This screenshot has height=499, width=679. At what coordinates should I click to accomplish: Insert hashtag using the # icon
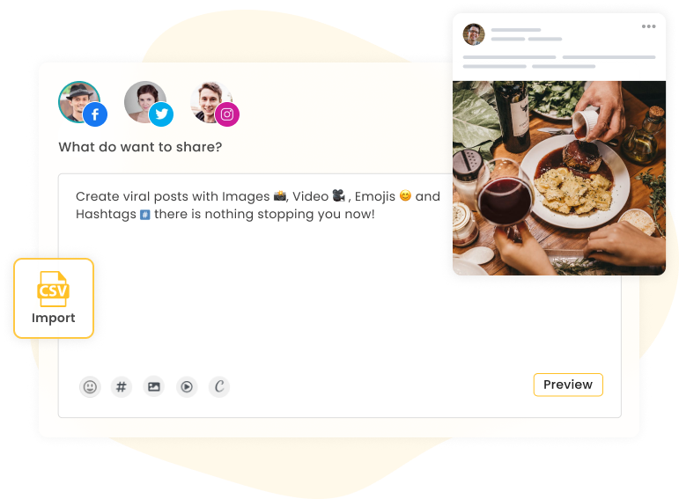click(122, 386)
